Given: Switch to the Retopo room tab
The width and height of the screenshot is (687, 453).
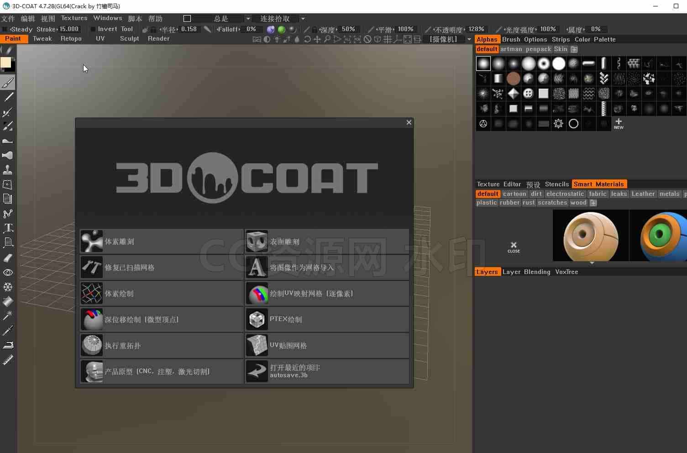Looking at the screenshot, I should pos(71,39).
